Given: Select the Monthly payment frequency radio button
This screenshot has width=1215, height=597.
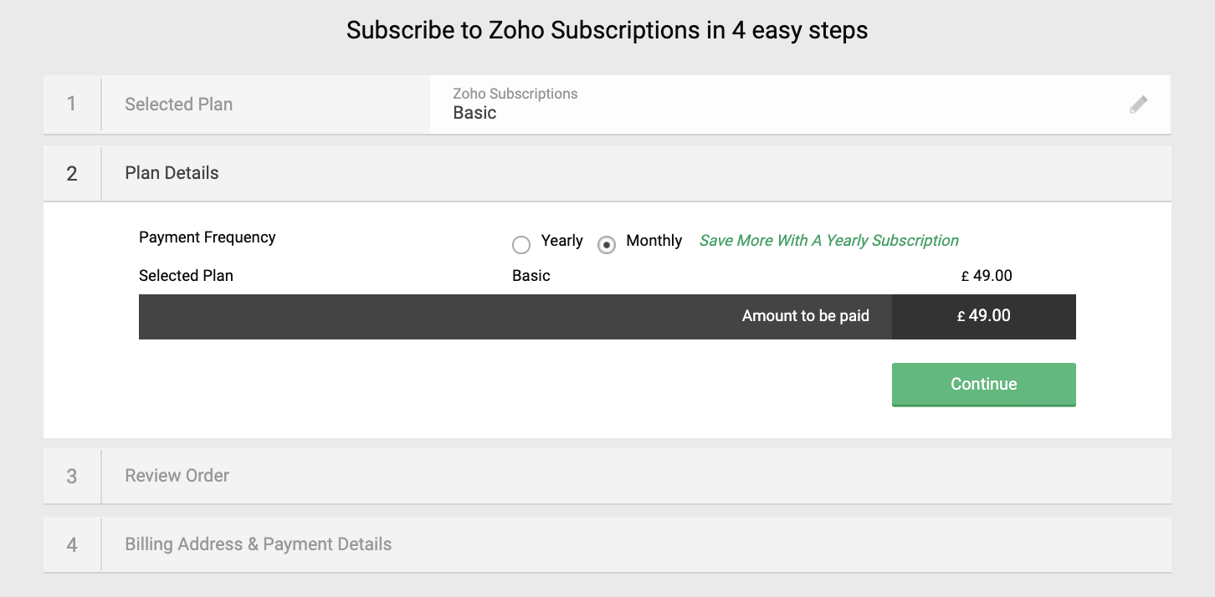Looking at the screenshot, I should (607, 245).
